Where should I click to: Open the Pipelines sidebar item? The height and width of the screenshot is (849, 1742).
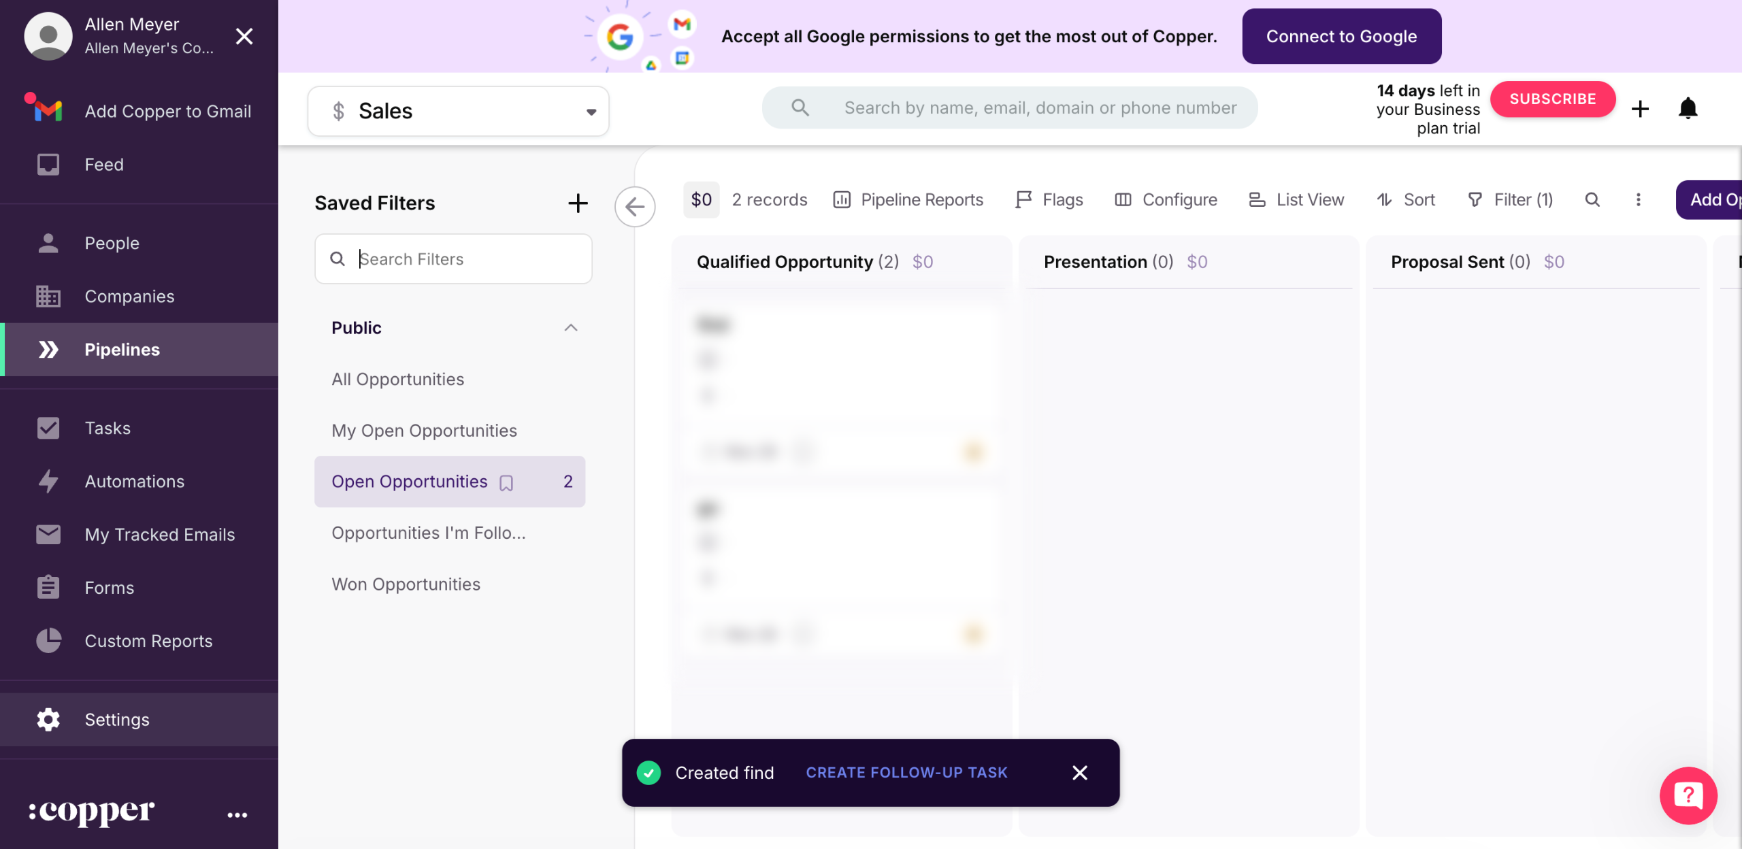click(139, 350)
